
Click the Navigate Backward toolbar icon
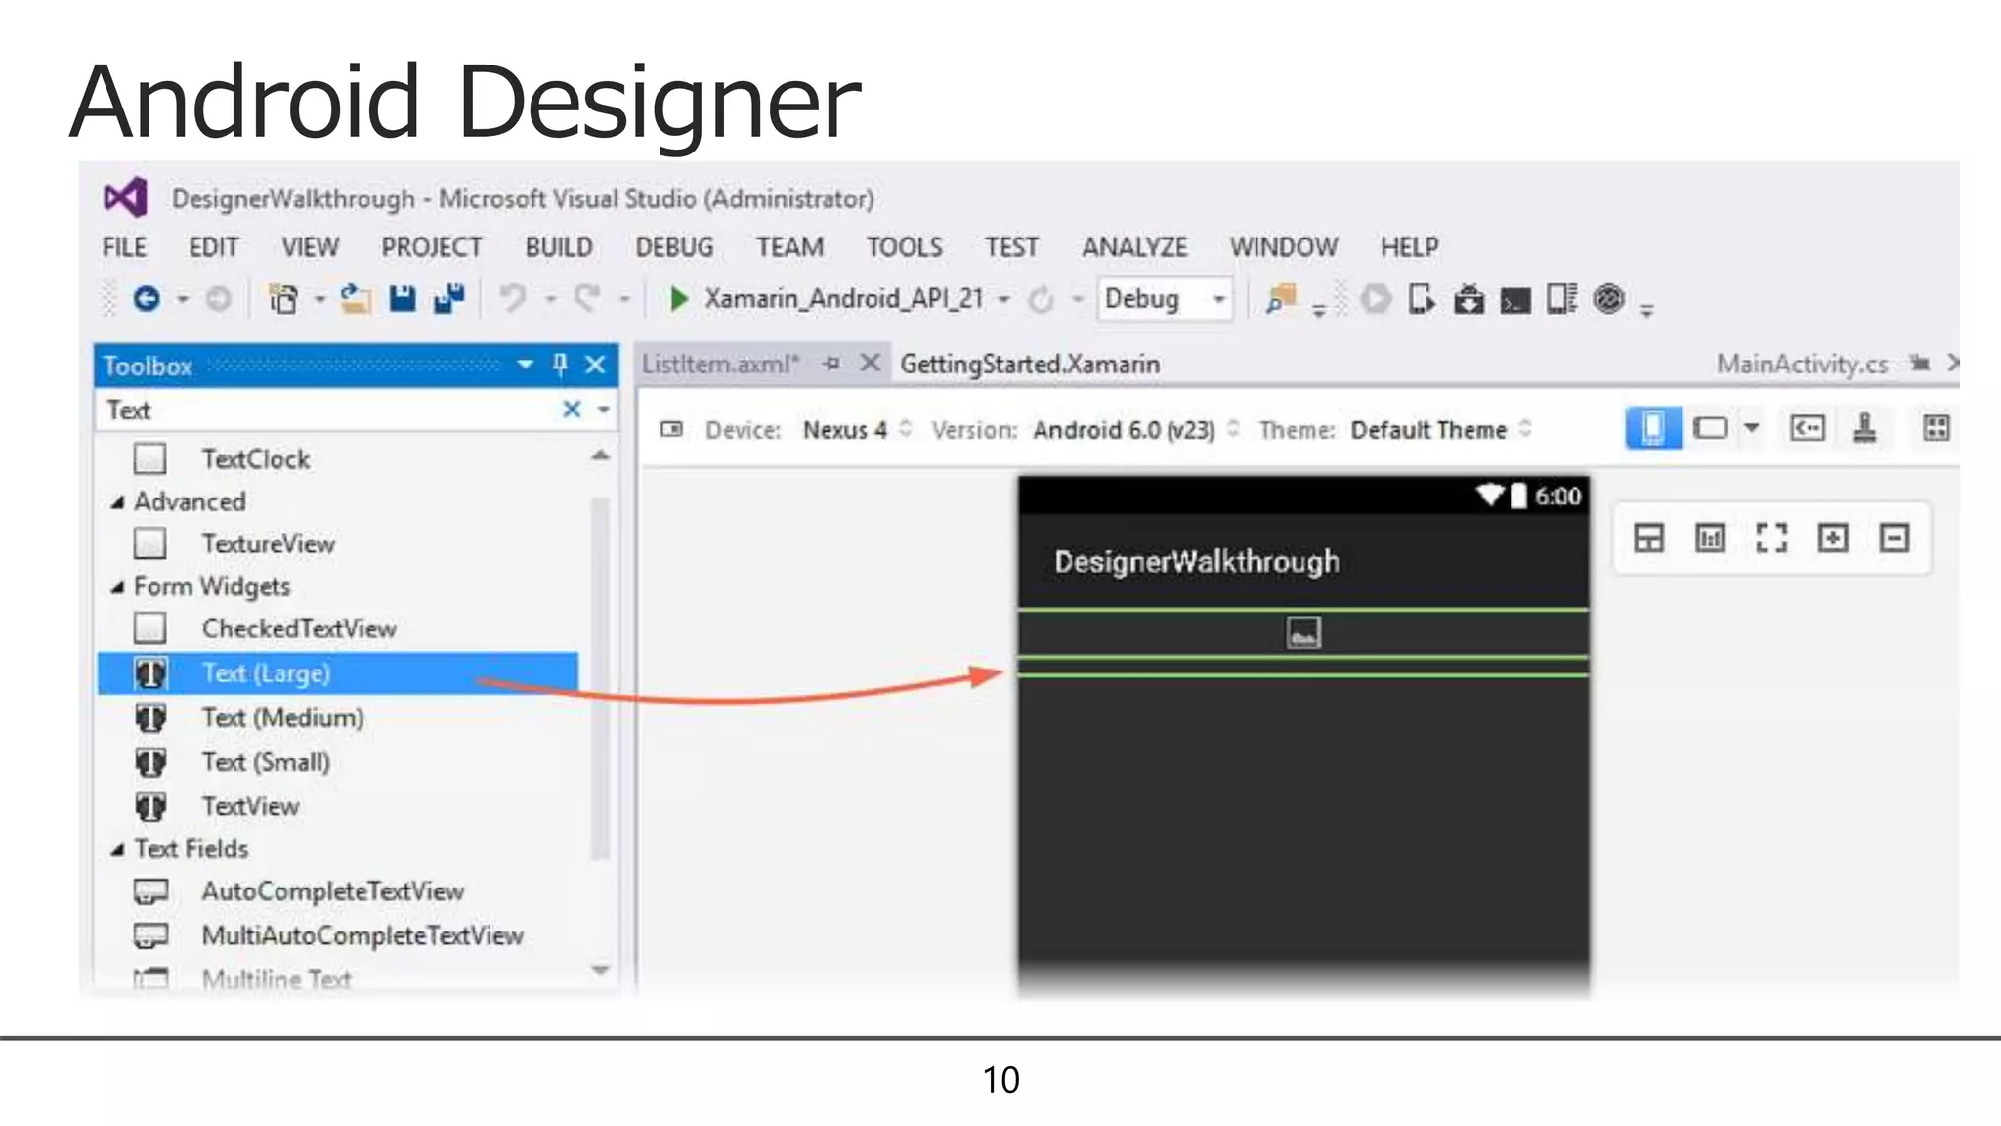coord(147,298)
